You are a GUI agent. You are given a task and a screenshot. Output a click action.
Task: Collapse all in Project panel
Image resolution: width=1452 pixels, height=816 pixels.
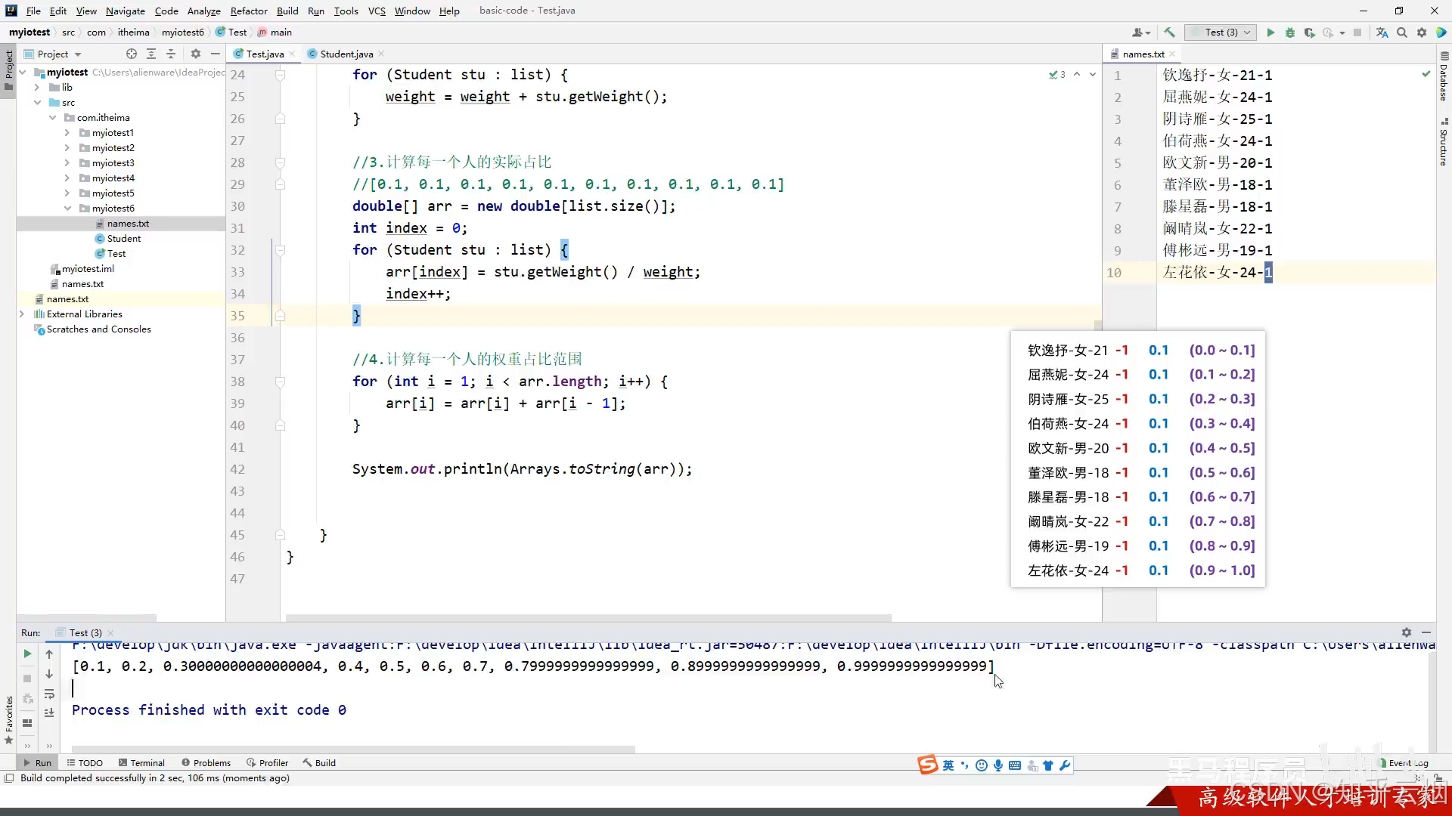coord(171,54)
